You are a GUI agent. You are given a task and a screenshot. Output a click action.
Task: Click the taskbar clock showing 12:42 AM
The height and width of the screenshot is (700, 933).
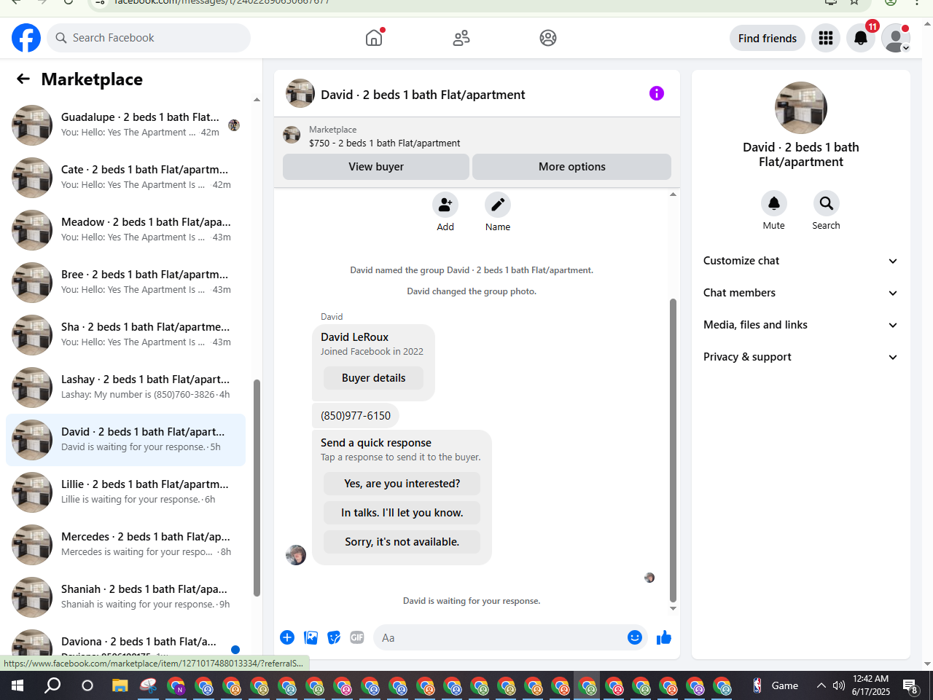tap(871, 685)
